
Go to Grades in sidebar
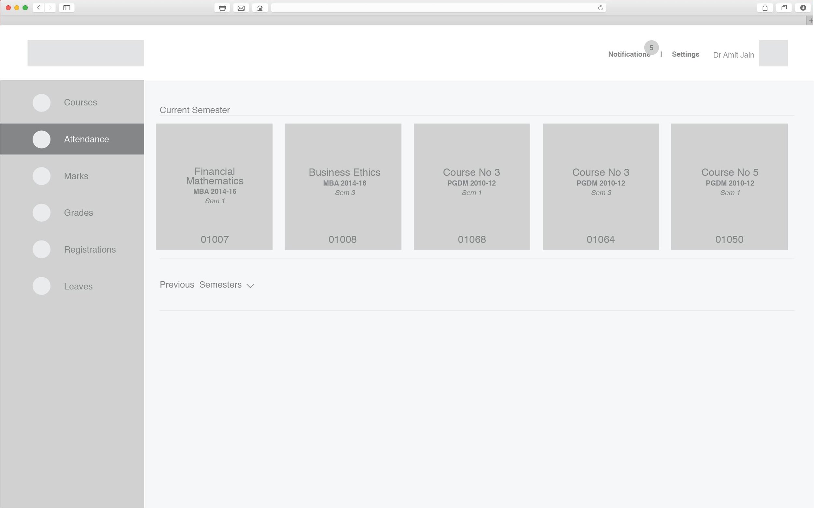tap(78, 213)
